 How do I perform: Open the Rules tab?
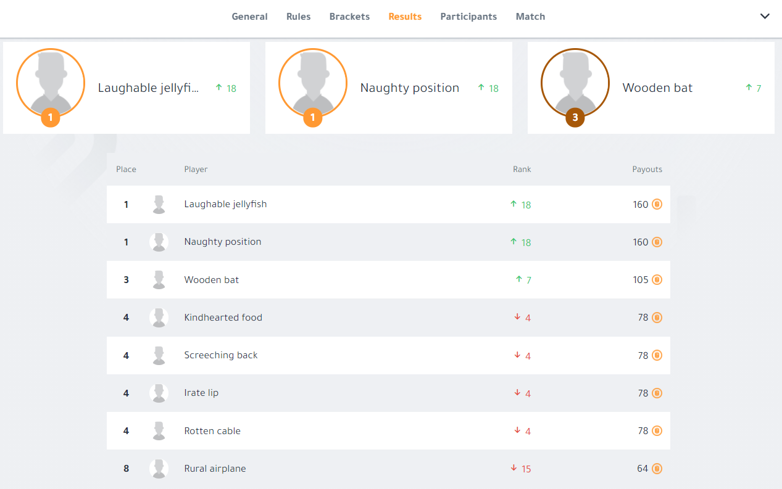click(x=298, y=17)
